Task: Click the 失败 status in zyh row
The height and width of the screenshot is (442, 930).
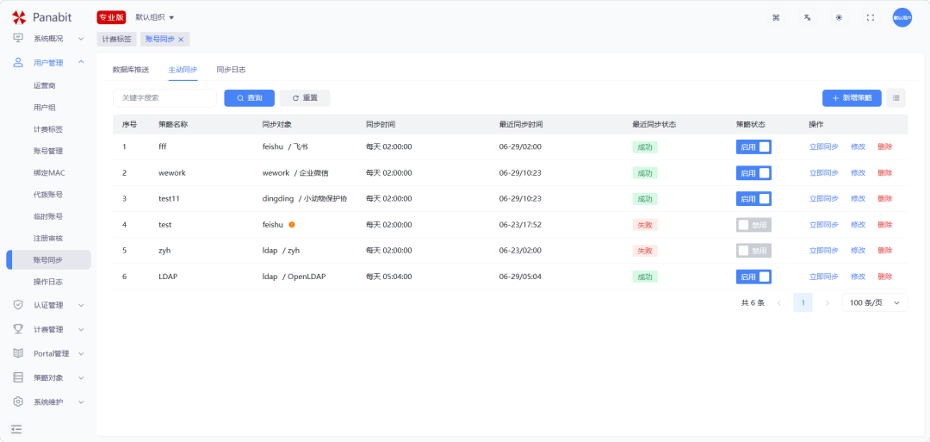Action: pos(645,251)
